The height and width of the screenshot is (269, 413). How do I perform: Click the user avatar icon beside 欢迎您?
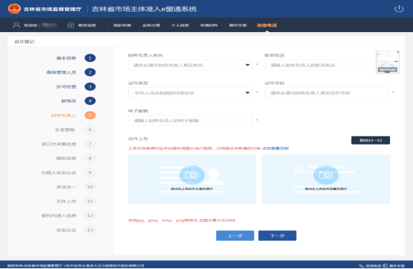coord(16,25)
